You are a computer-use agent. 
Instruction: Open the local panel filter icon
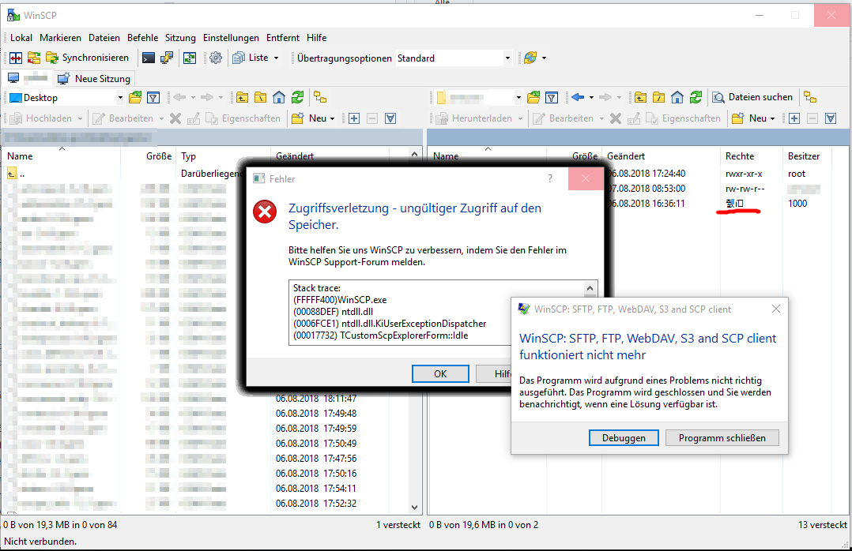pos(153,97)
